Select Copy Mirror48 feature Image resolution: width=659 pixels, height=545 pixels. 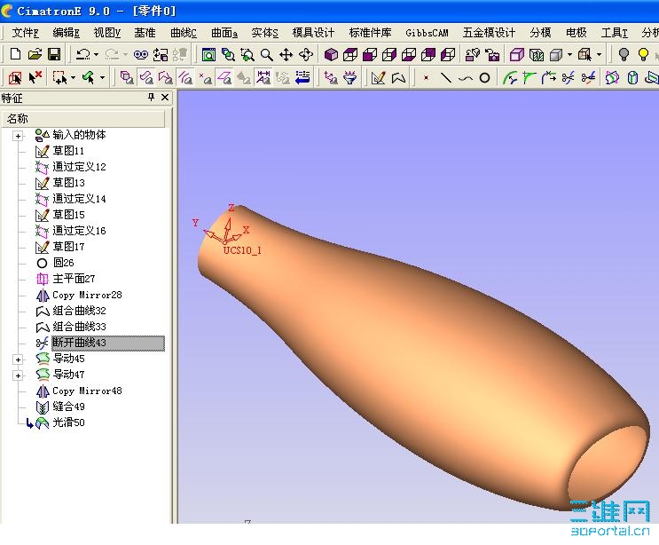point(87,391)
